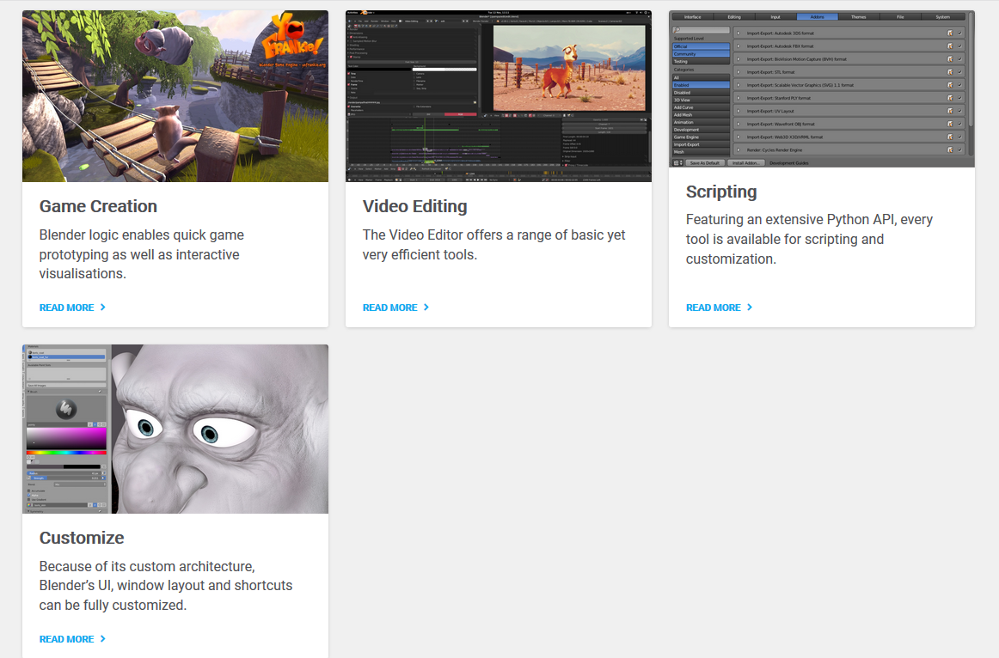Click the arrow icon beside Scripting's Read More
This screenshot has width=999, height=658.
[x=750, y=308]
